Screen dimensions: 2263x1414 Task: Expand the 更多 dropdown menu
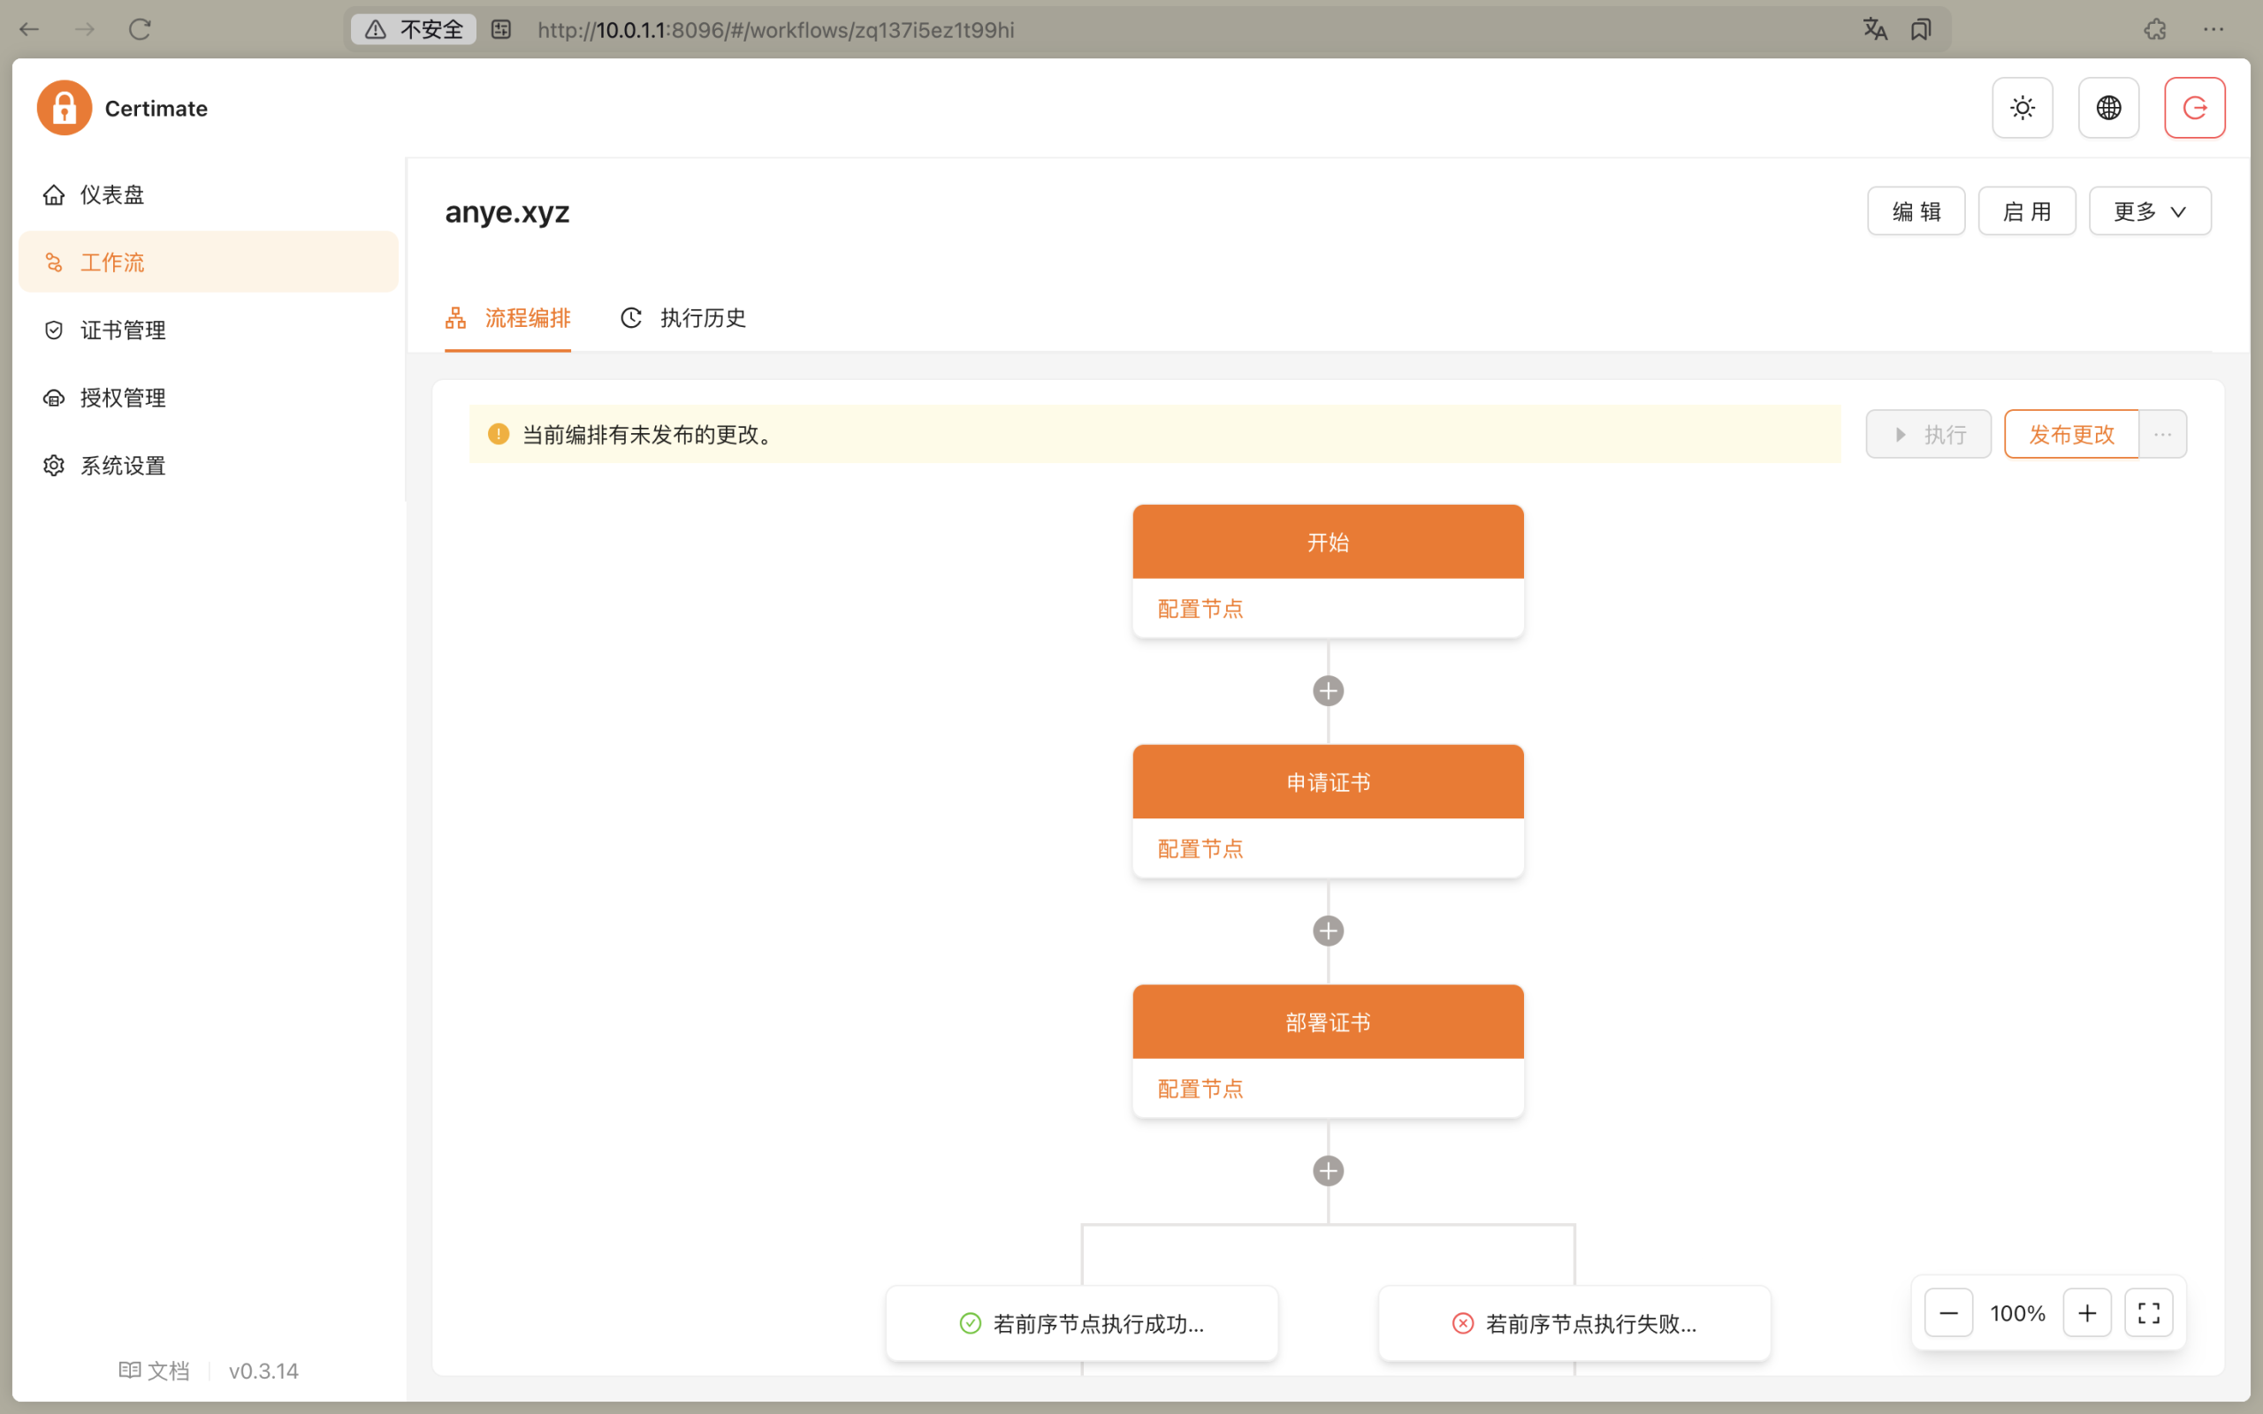click(2150, 211)
